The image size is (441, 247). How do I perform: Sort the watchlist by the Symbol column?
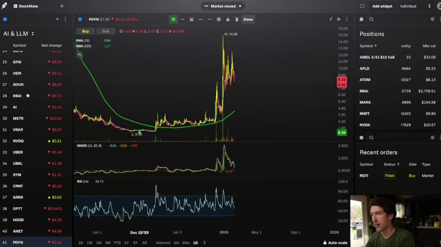[x=20, y=45]
